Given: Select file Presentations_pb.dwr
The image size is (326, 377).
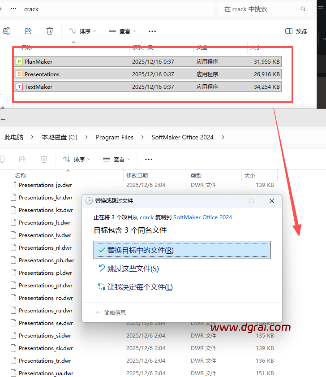Looking at the screenshot, I should pyautogui.click(x=47, y=260).
